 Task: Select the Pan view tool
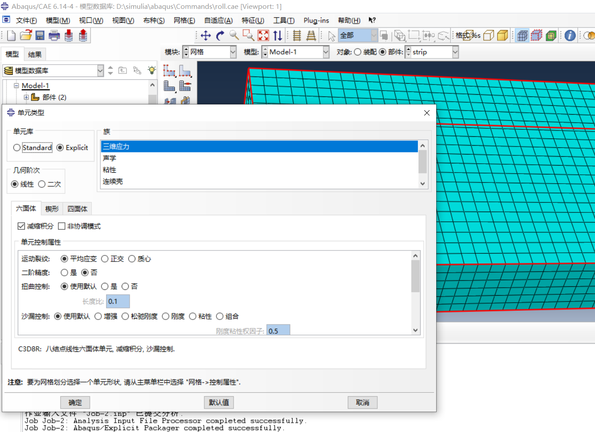click(x=206, y=36)
